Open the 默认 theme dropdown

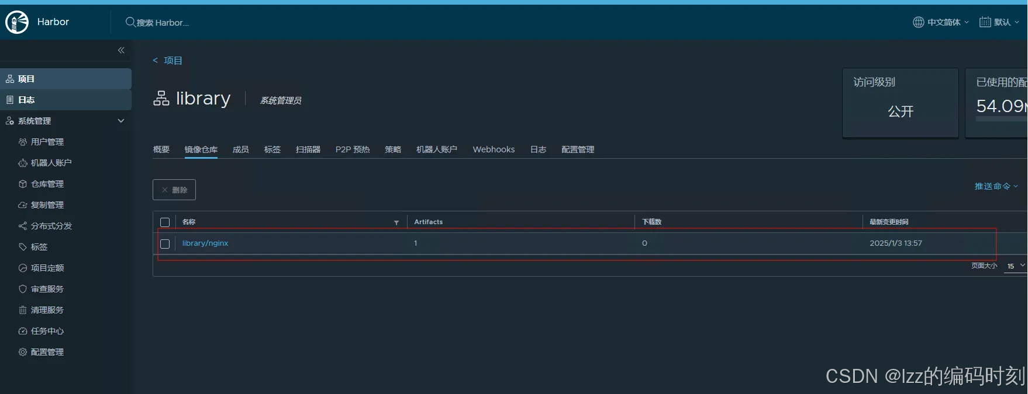[999, 22]
